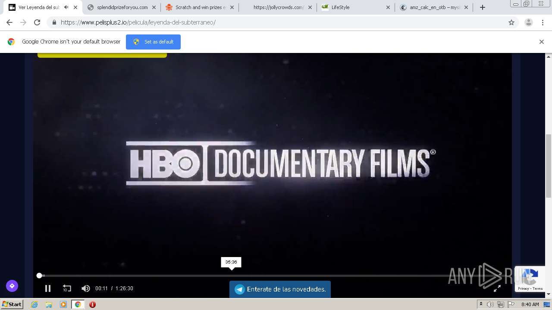Go forward to next page
The height and width of the screenshot is (310, 552).
pos(23,22)
